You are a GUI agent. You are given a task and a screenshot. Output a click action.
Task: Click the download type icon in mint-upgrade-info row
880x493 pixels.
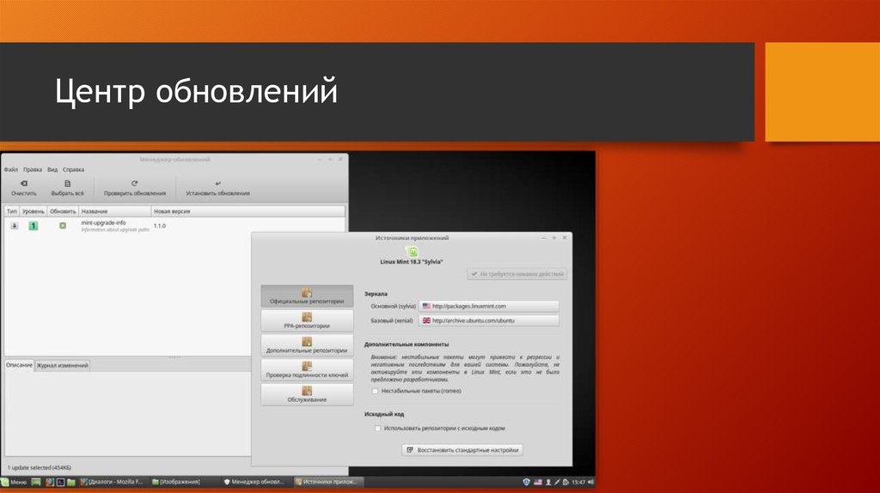pos(14,226)
